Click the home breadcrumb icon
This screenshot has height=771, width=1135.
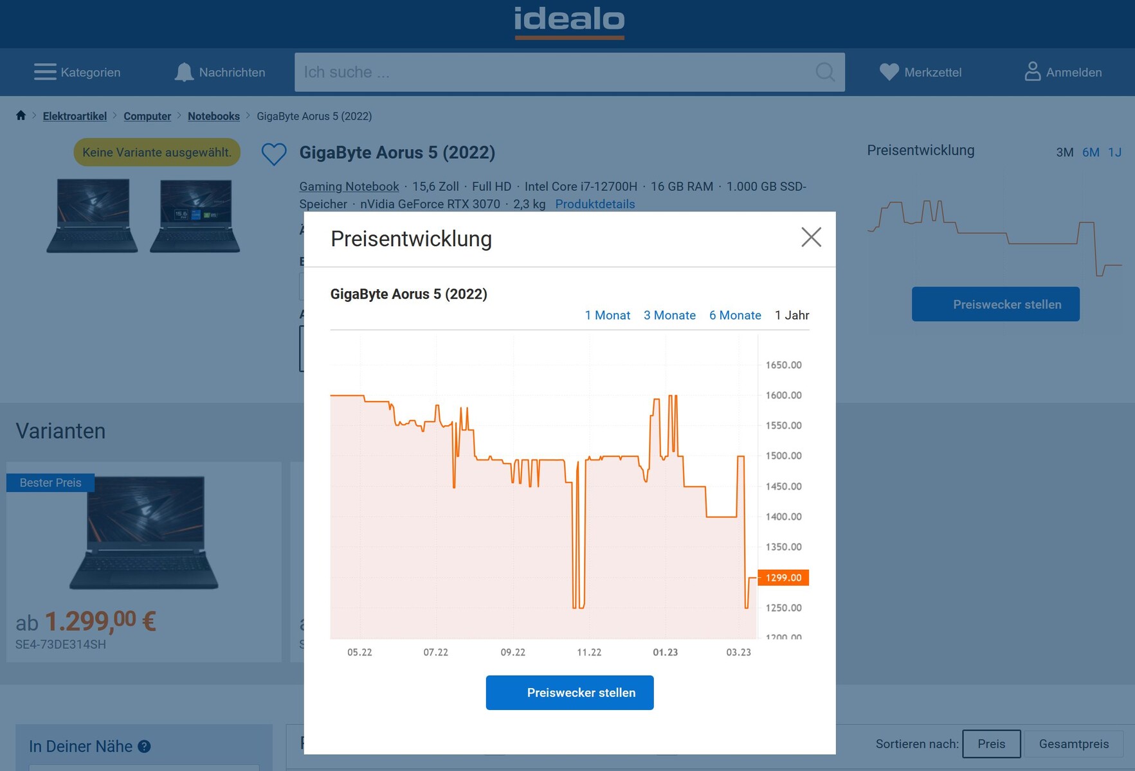(21, 116)
